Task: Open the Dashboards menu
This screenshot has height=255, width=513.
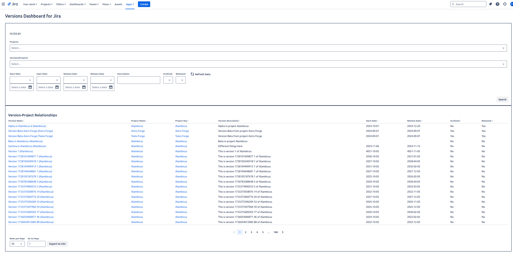Action: pos(77,4)
